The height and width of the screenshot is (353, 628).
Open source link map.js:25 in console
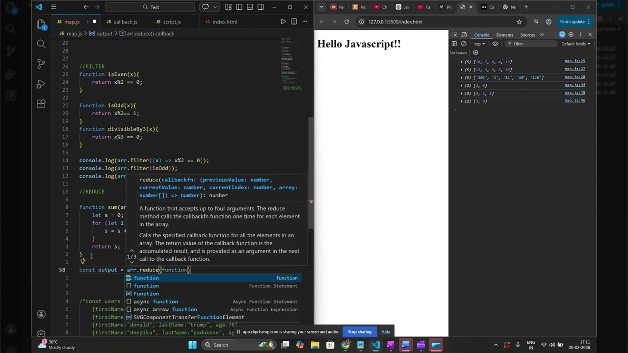pos(575,61)
